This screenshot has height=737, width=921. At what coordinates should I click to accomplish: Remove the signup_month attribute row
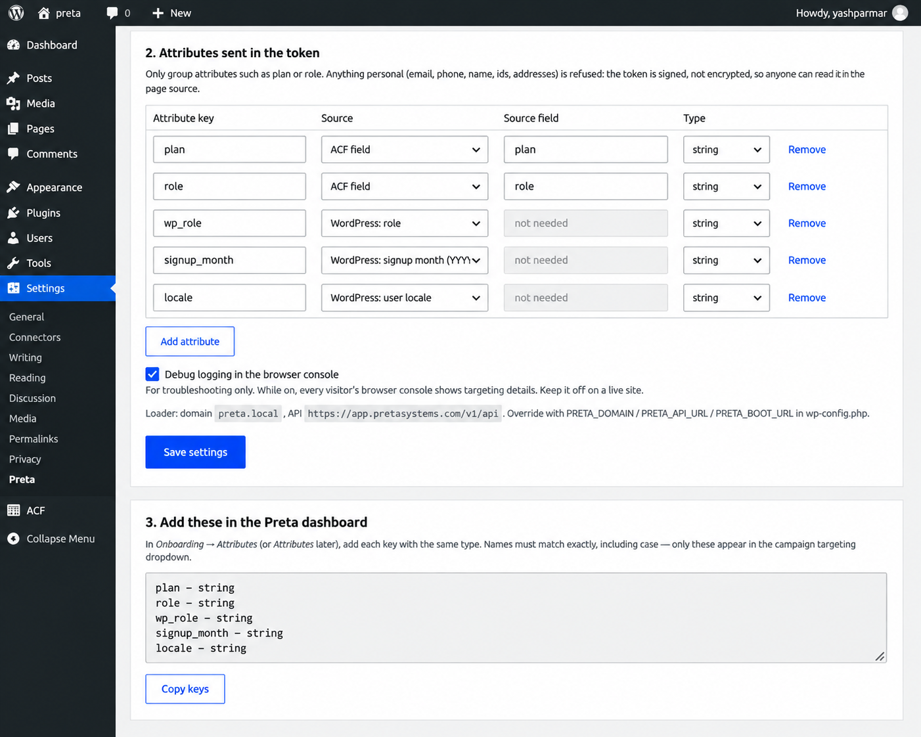click(x=807, y=260)
